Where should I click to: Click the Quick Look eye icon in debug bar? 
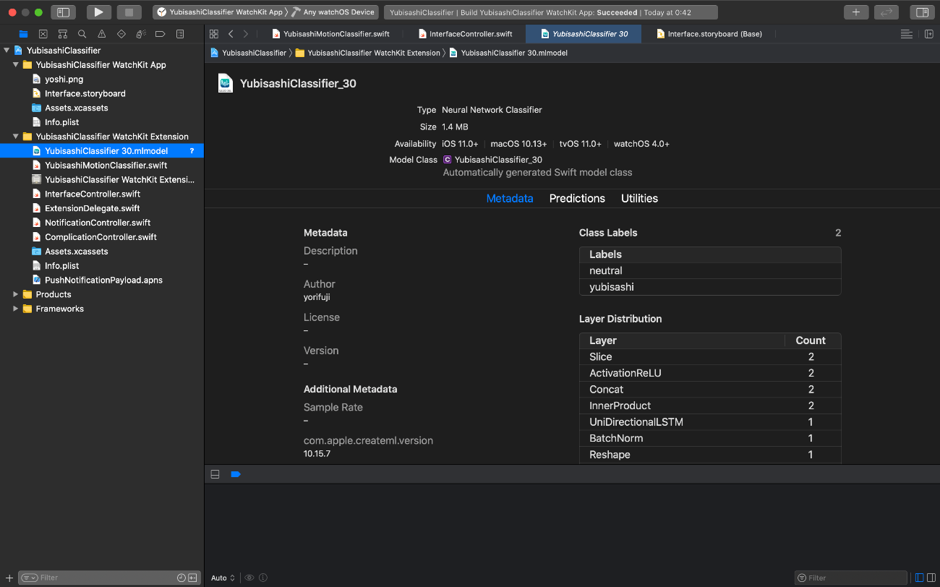(249, 578)
